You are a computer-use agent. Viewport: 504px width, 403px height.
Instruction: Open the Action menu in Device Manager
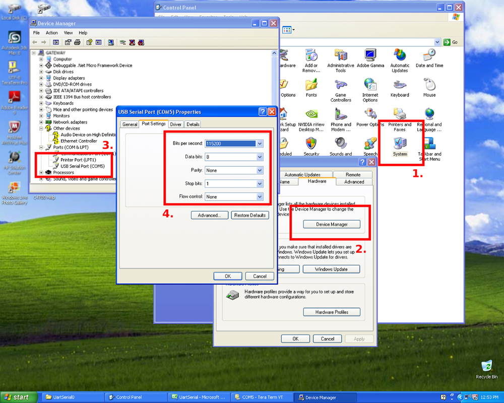[x=51, y=33]
